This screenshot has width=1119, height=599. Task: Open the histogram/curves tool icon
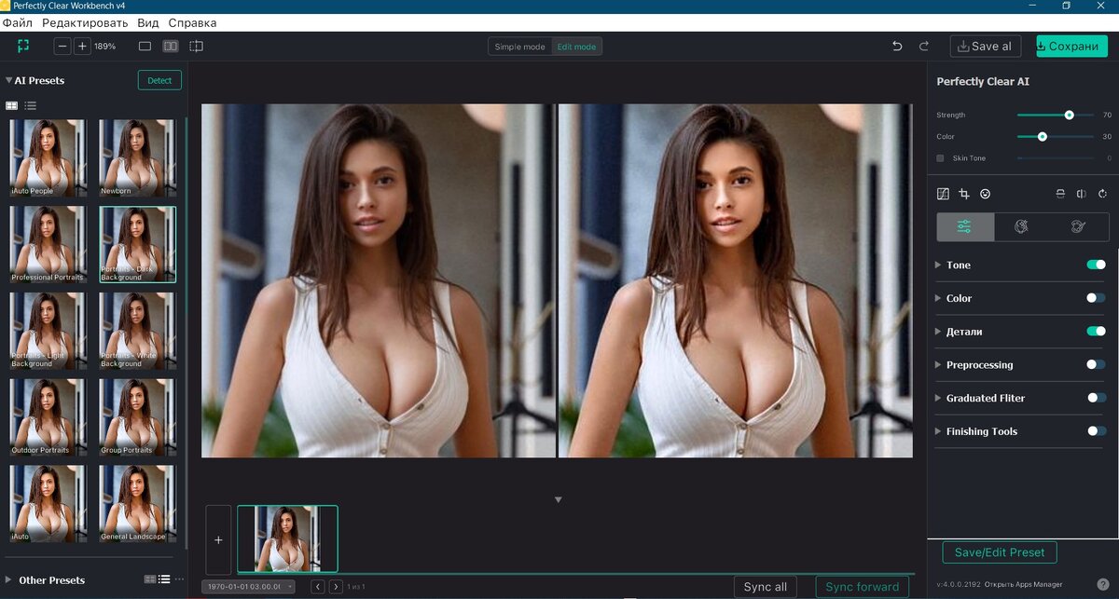[943, 194]
